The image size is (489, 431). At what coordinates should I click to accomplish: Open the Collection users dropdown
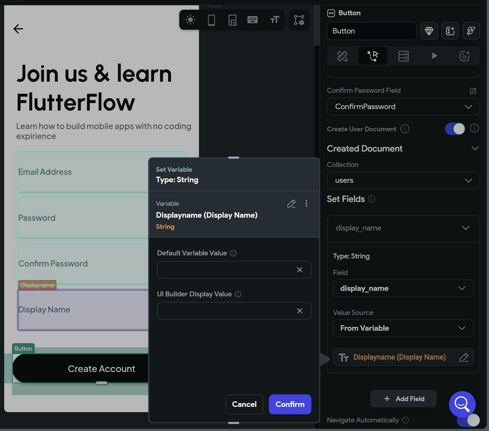(404, 180)
